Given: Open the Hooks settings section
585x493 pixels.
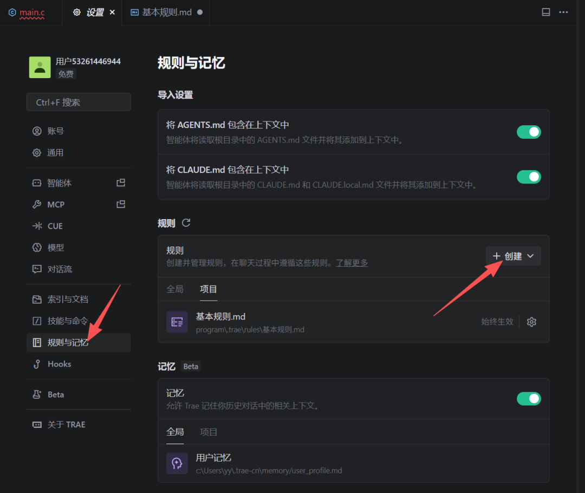Looking at the screenshot, I should pyautogui.click(x=79, y=364).
